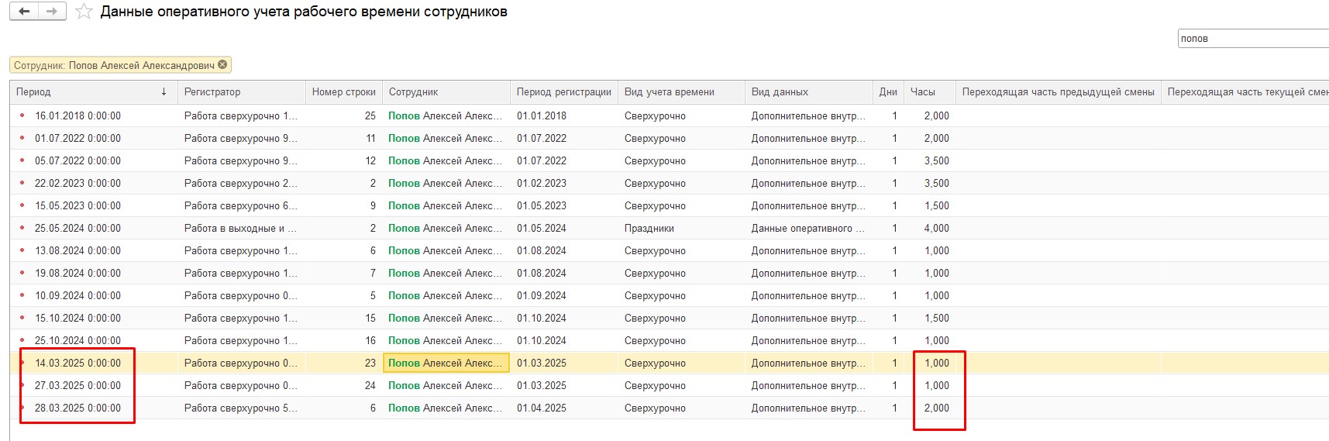Click the forward navigation arrow

click(52, 12)
